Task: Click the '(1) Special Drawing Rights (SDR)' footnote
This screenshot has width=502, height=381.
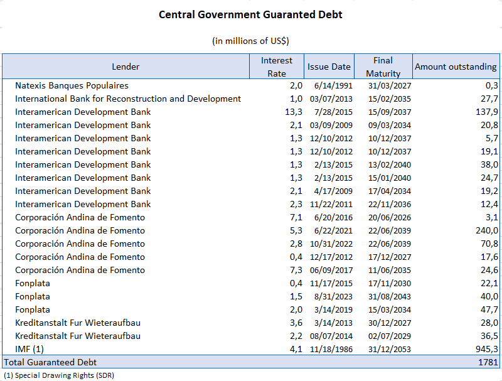Action: [59, 375]
